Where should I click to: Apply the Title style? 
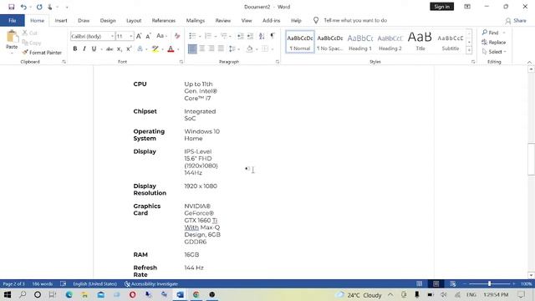coord(420,42)
